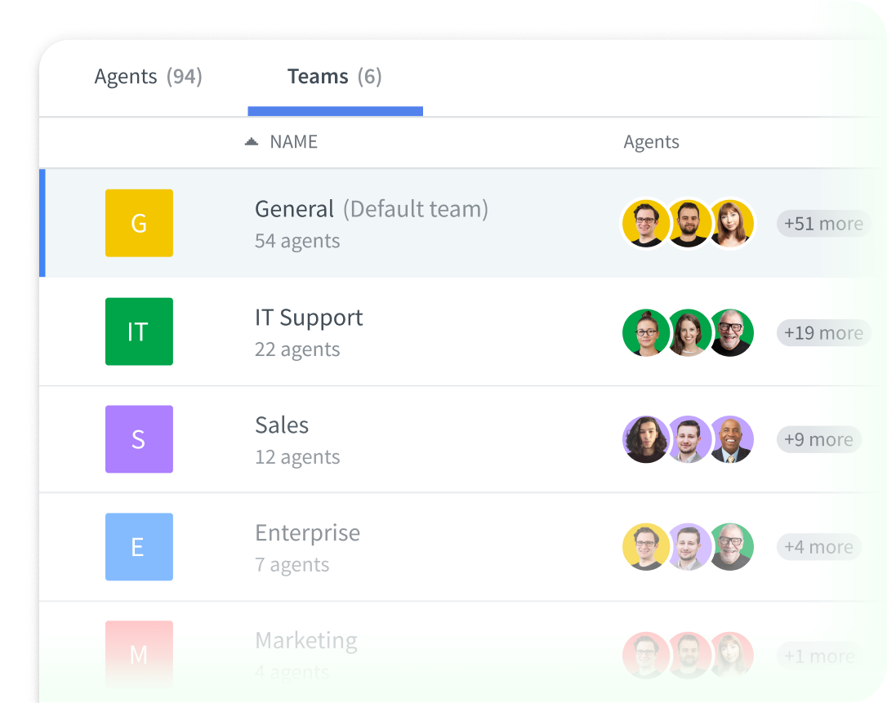Select the General (Default team) row
The width and height of the screenshot is (887, 703).
coord(372,223)
